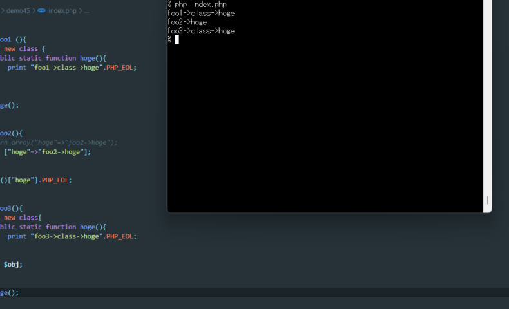Image resolution: width=509 pixels, height=309 pixels.
Task: Click the $obj; code line
Action: pos(13,265)
